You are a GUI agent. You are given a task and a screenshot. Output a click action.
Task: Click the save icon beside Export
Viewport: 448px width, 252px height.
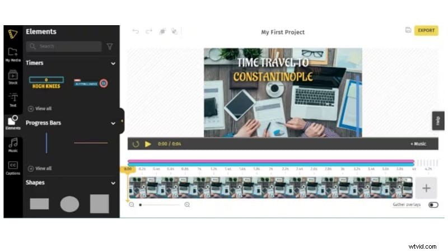point(408,30)
